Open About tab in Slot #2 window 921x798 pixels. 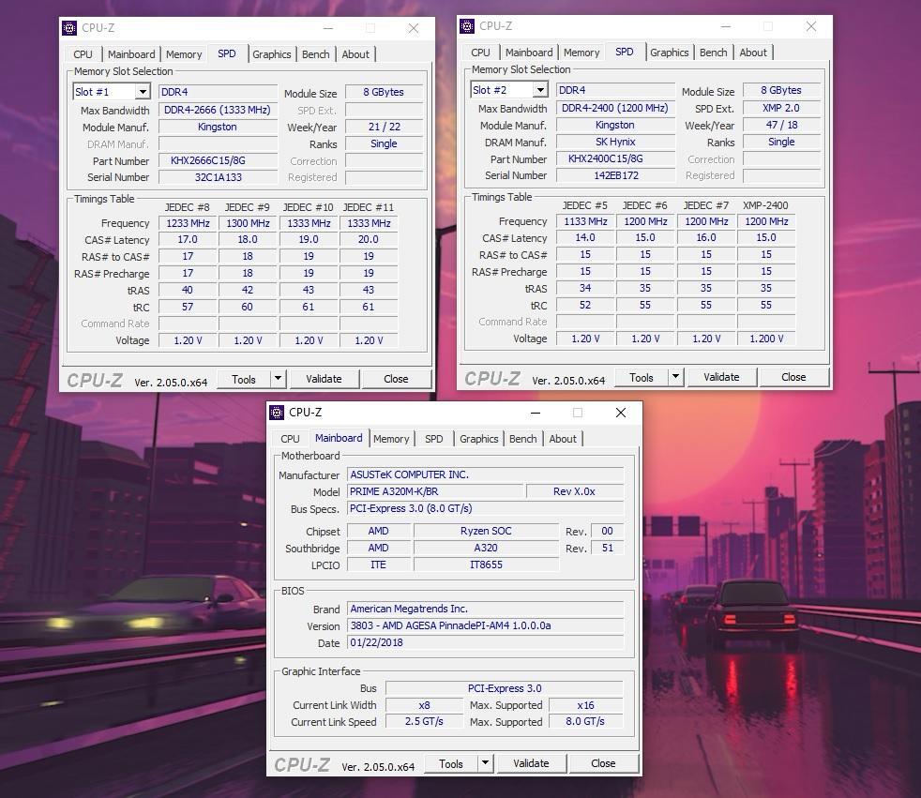(753, 53)
